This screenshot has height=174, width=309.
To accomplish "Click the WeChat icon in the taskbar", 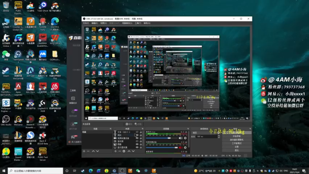I will 138,171.
